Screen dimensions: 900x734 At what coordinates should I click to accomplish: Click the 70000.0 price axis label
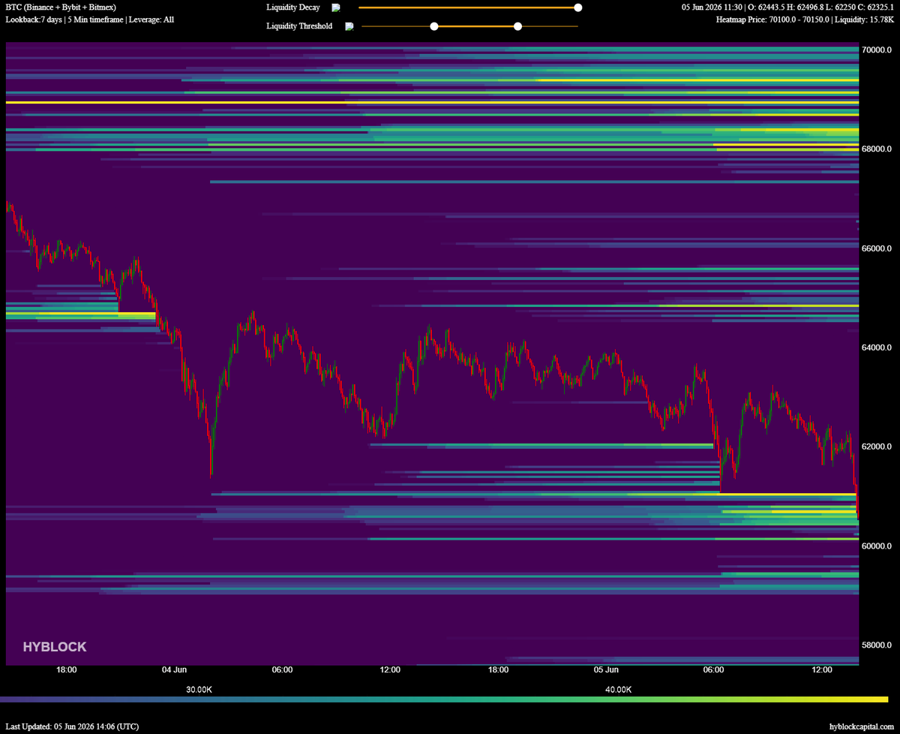(x=877, y=50)
